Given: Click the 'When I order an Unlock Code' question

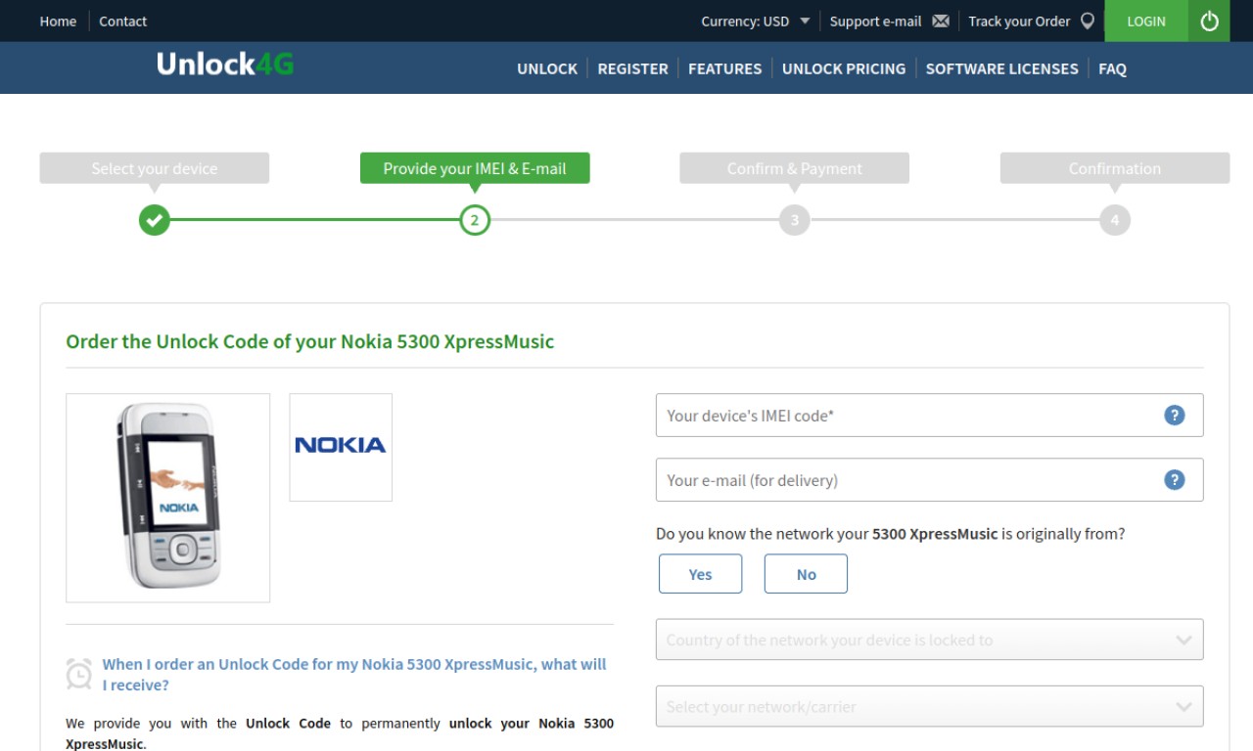Looking at the screenshot, I should (x=354, y=675).
